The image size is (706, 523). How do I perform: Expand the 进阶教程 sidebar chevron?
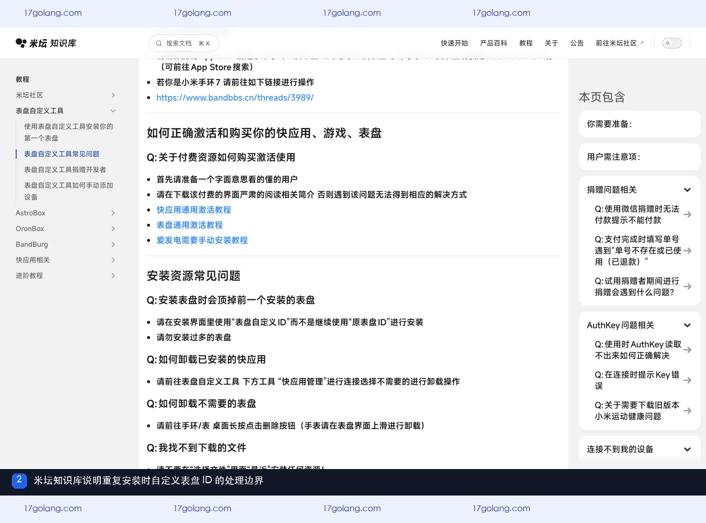coord(113,276)
